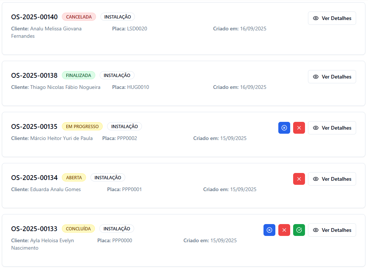Open Ver Detalhes for order OS-2025-00140
The height and width of the screenshot is (270, 368).
[332, 18]
